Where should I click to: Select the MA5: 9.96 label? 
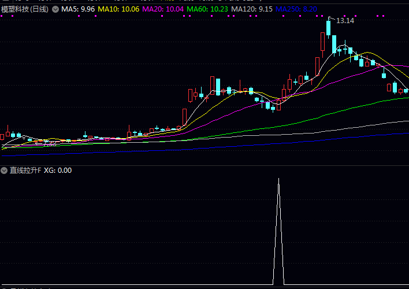pos(78,9)
